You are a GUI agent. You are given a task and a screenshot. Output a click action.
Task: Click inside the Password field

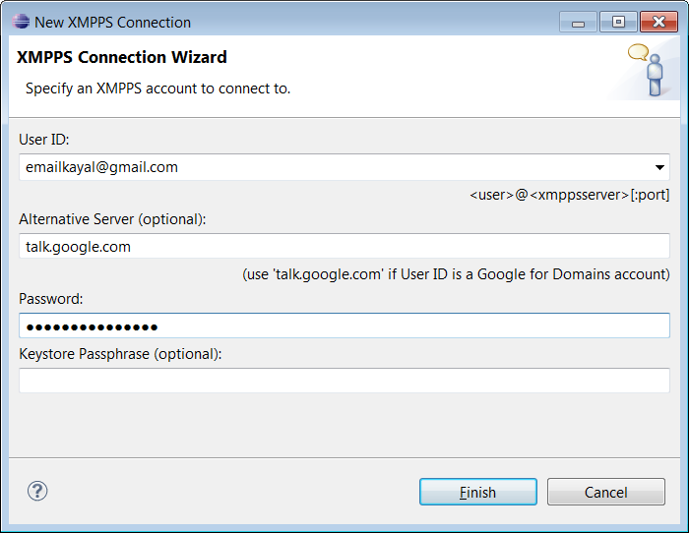click(344, 326)
